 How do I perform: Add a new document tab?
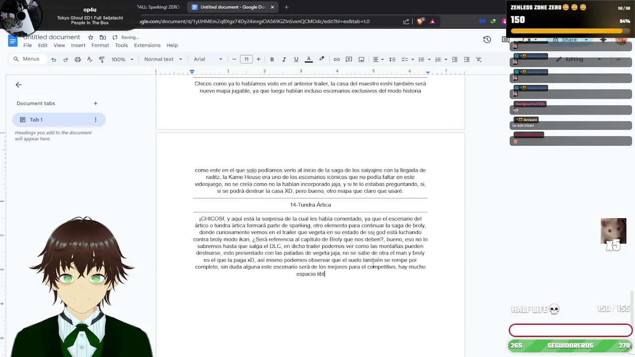pyautogui.click(x=95, y=103)
